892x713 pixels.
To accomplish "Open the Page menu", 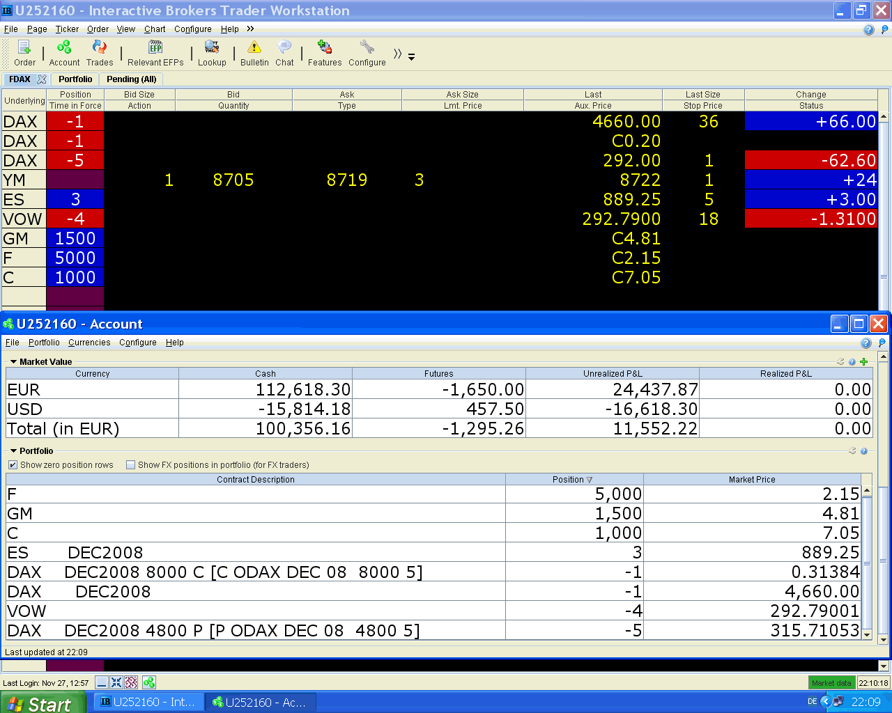I will 37,29.
